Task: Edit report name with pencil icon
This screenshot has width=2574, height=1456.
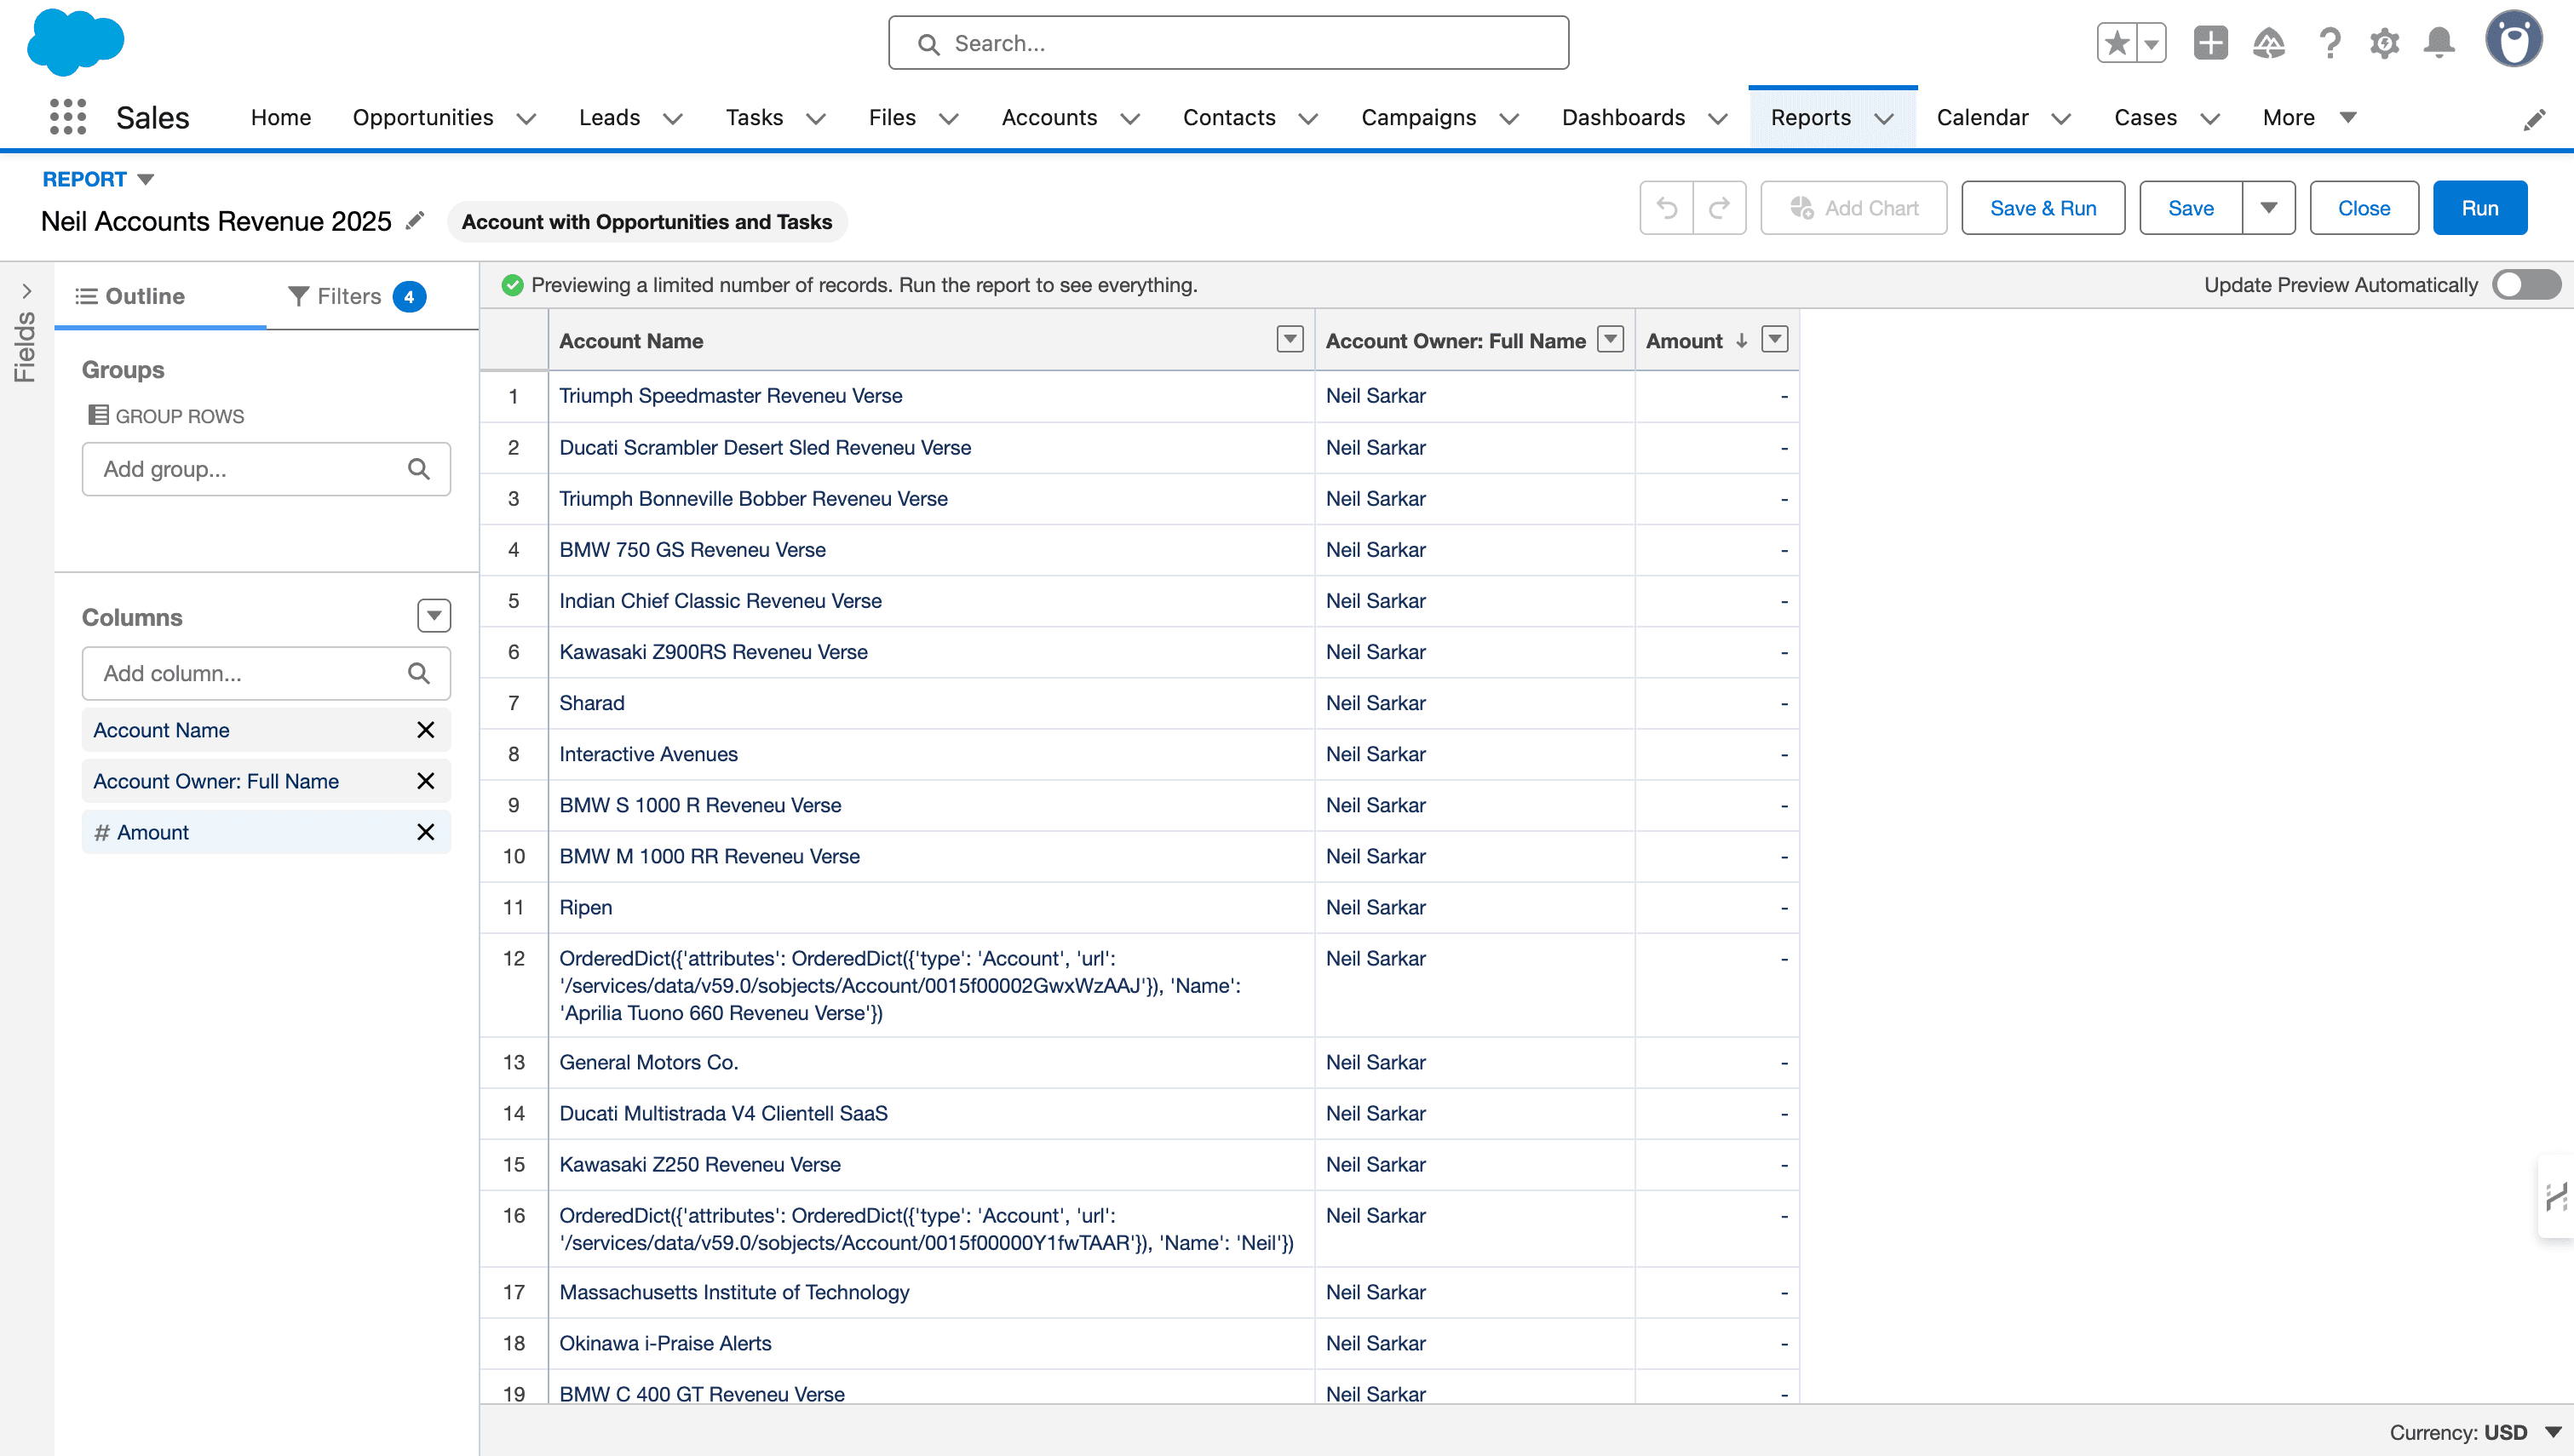Action: 415,221
